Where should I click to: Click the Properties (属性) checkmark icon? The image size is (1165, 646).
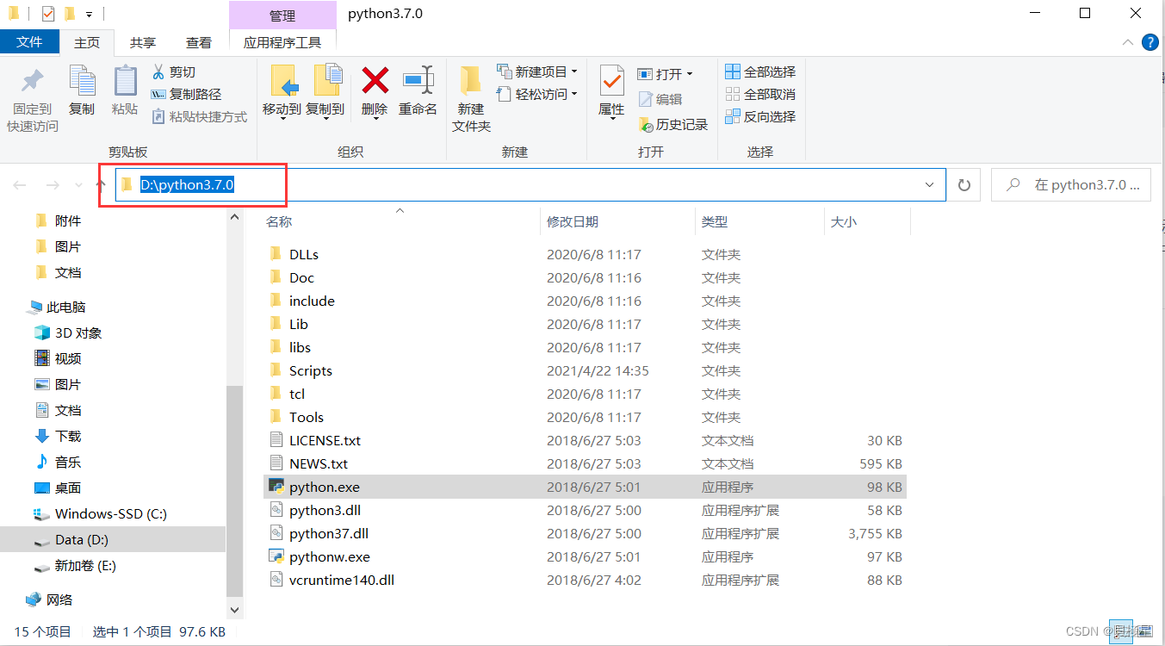click(611, 81)
